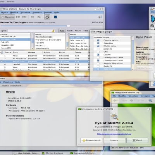Click the Riconoscimenti button

click(91, 140)
